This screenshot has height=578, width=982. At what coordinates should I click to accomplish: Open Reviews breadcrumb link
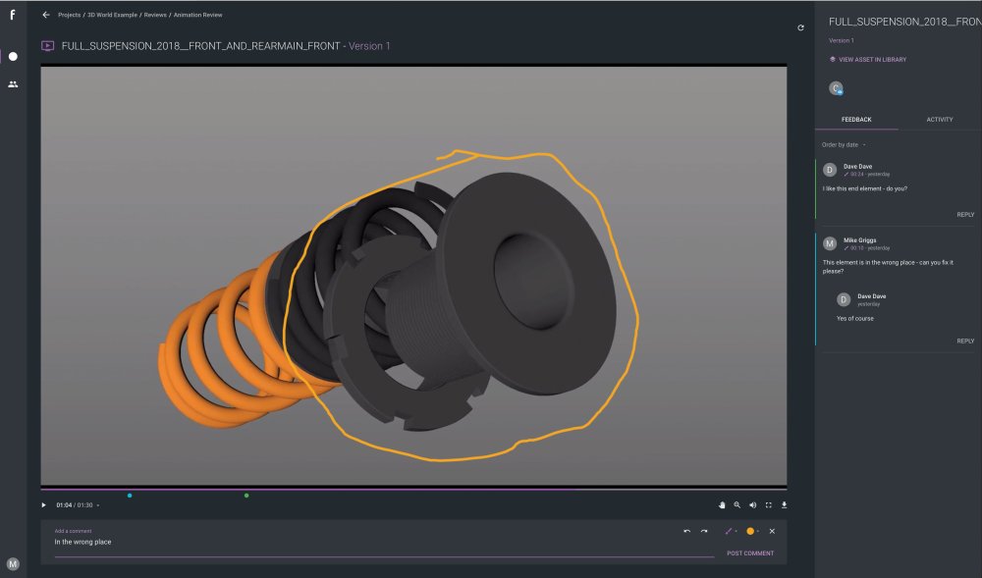(x=155, y=15)
